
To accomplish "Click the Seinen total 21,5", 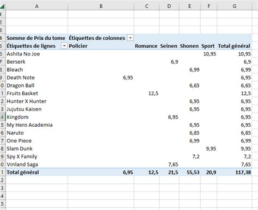I will [x=173, y=172].
